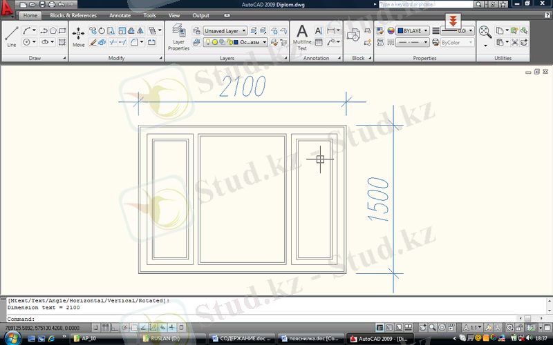Click the Move tool in Modify panel

pyautogui.click(x=78, y=37)
